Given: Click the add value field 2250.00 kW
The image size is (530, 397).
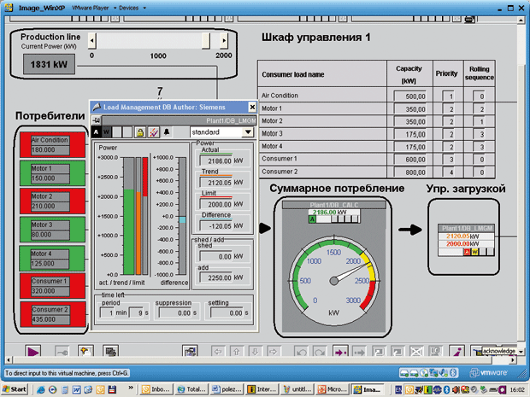Looking at the screenshot, I should tap(215, 277).
